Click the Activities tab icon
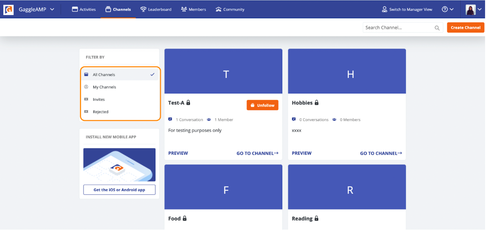This screenshot has width=486, height=231. click(x=74, y=9)
